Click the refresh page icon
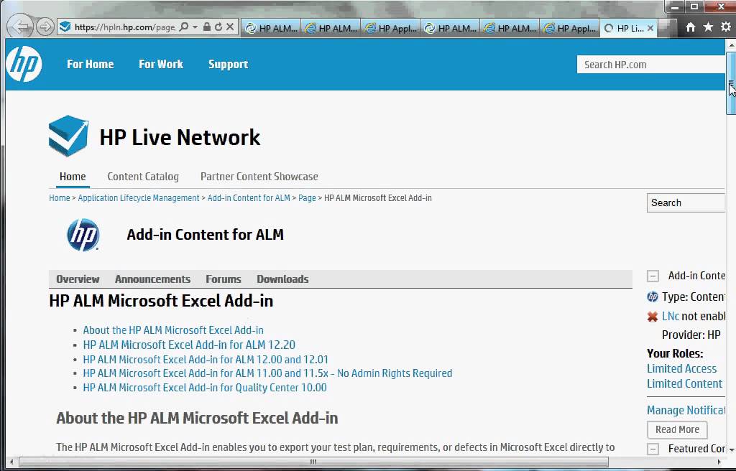 pos(218,27)
